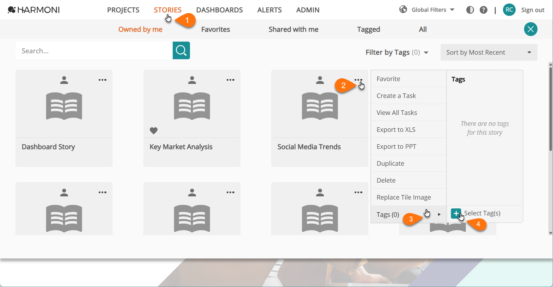
Task: Click the plus icon beside Select Tag(s)
Action: tap(456, 213)
